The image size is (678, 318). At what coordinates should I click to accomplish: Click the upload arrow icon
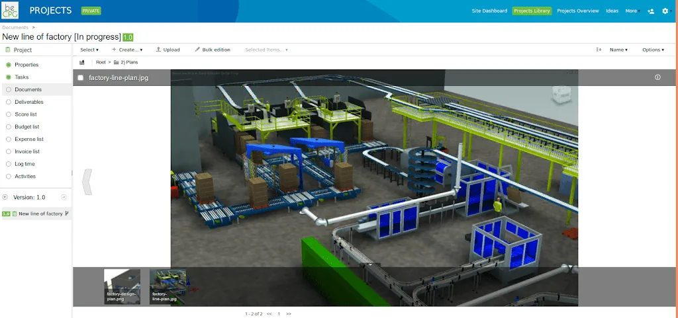point(158,50)
